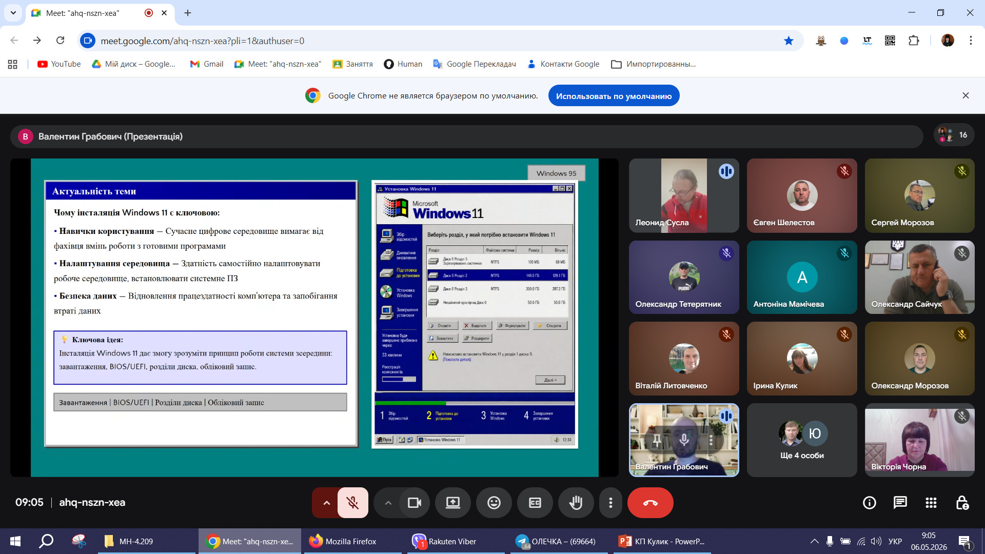
Task: Reload the Meet page
Action: [x=60, y=41]
